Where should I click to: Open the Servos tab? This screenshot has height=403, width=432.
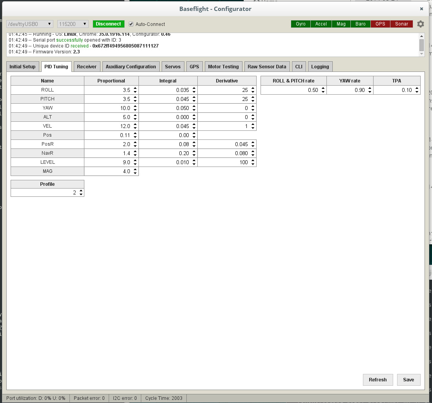pyautogui.click(x=173, y=66)
